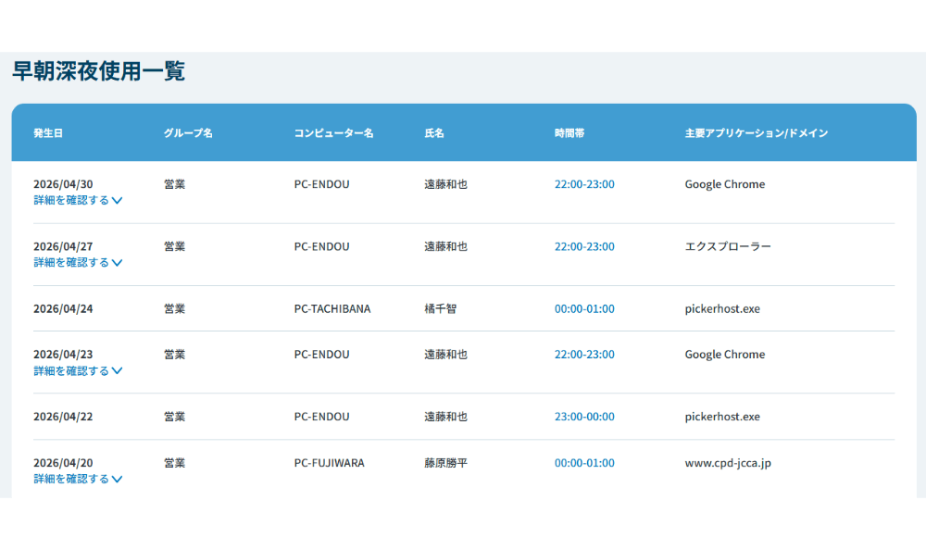Click the 早朝深夜使用一覧 page heading
Viewport: 926px width, 550px height.
[99, 71]
